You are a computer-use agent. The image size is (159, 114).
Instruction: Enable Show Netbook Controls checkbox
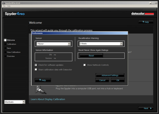click(x=85, y=65)
